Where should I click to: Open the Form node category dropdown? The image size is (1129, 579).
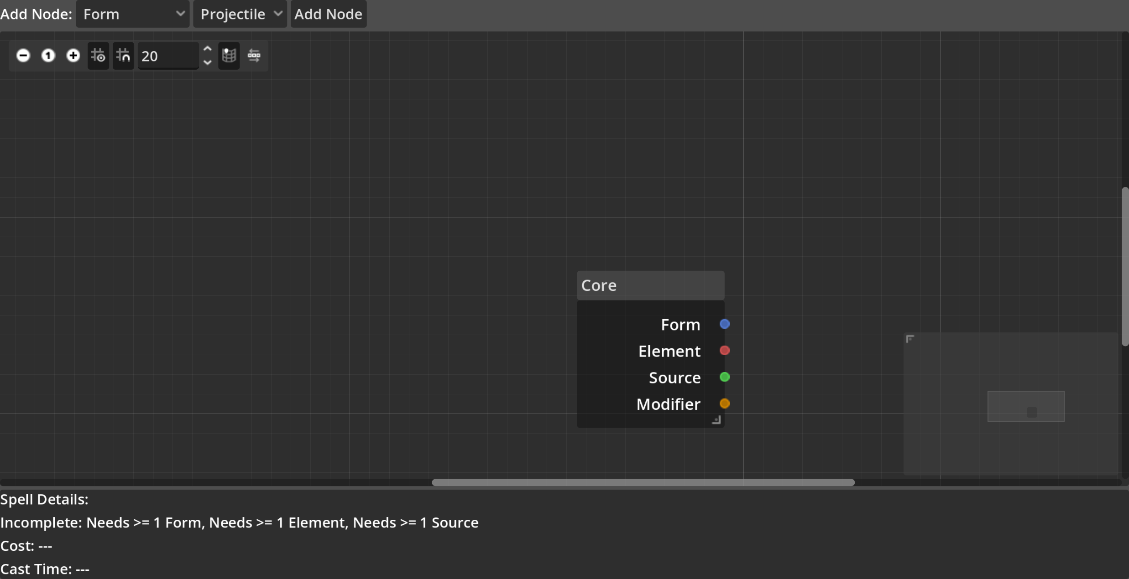pos(133,14)
